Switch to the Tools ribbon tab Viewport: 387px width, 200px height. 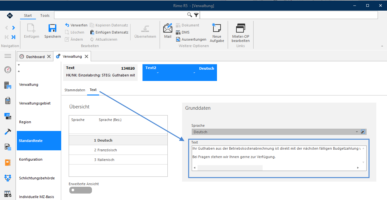click(45, 15)
